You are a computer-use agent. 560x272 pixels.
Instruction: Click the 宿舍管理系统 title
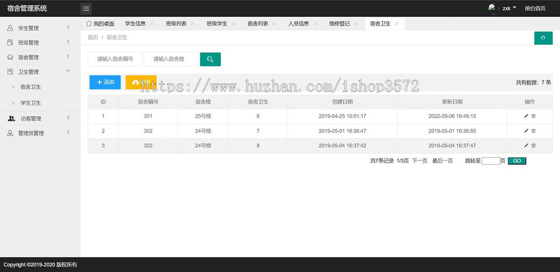click(27, 8)
